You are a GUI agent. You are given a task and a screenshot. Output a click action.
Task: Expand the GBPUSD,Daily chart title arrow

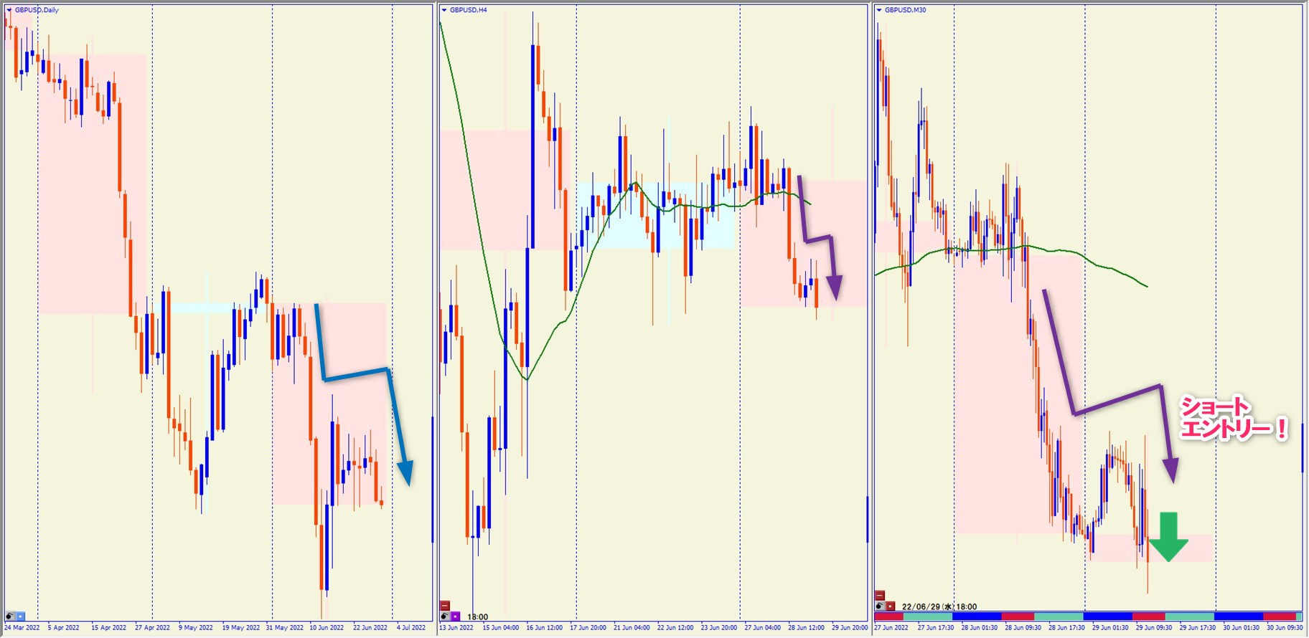coord(9,10)
